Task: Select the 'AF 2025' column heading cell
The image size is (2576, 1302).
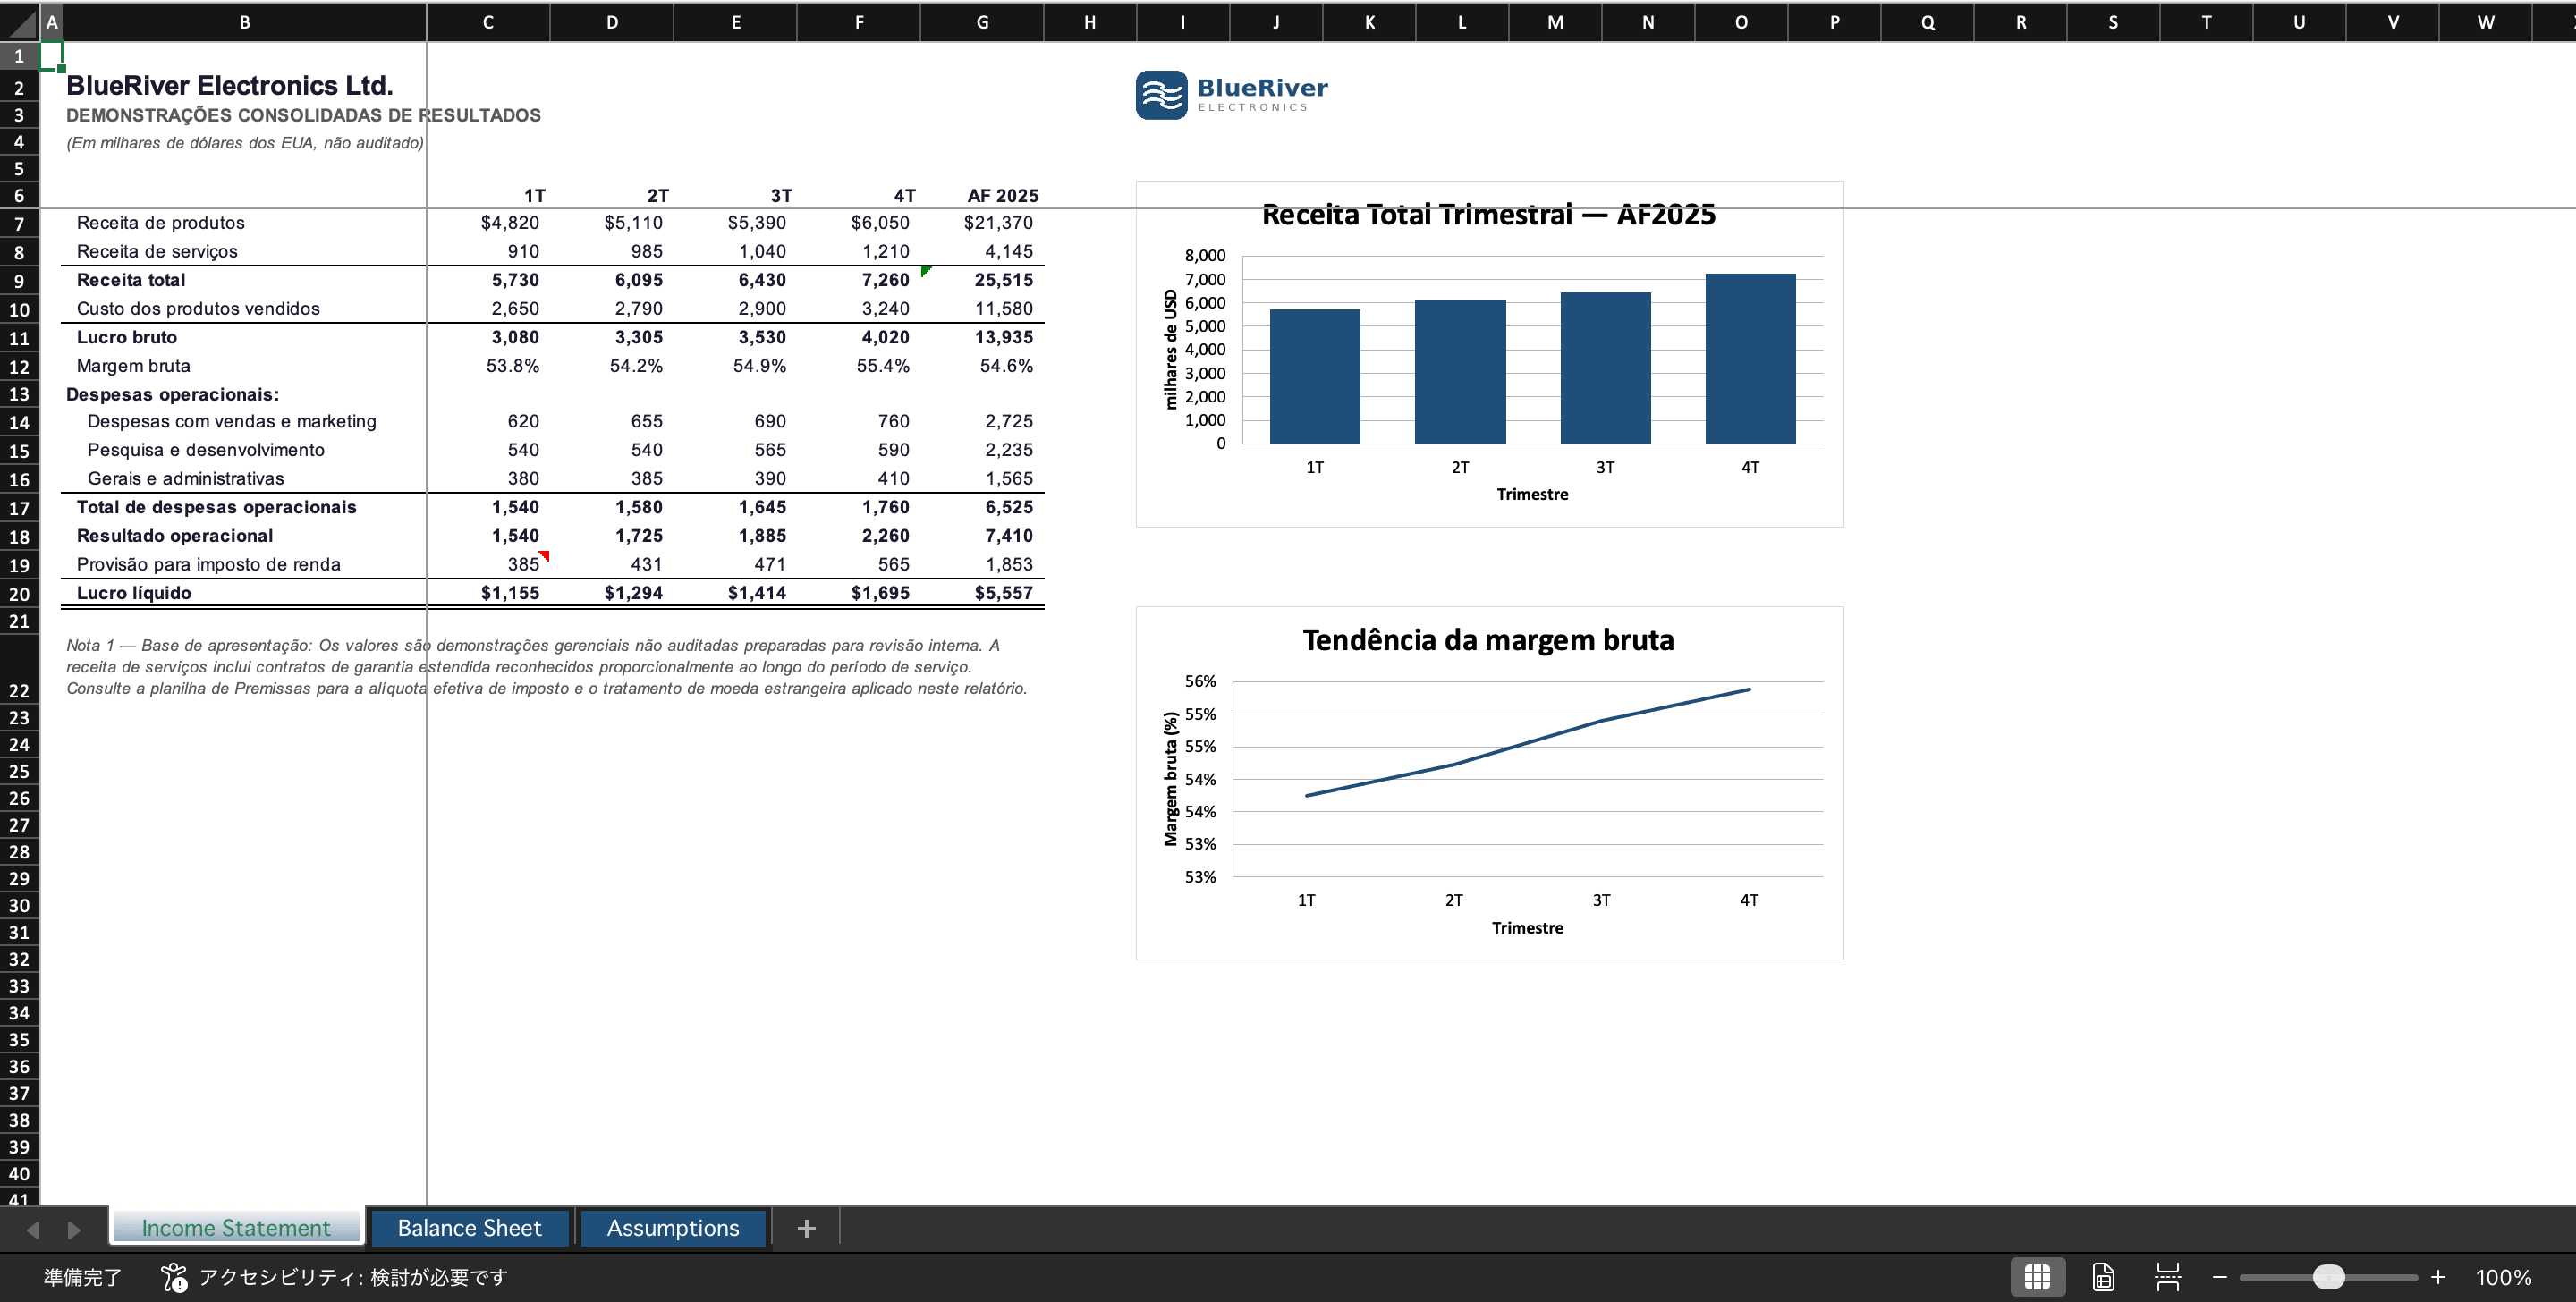Action: tap(982, 195)
